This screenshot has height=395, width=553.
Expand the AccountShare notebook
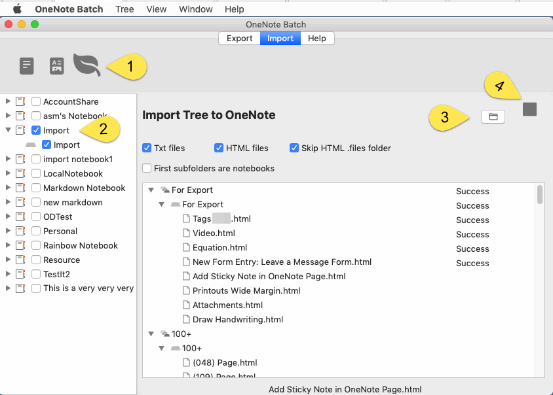pyautogui.click(x=8, y=101)
